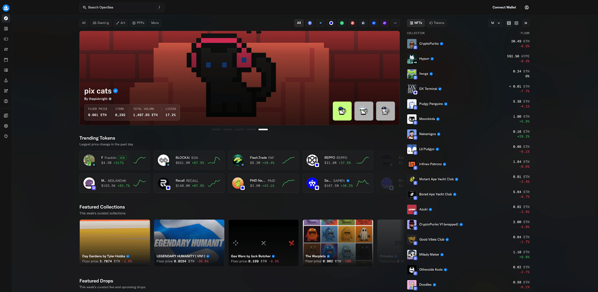Open the 1d time range dropdown

(x=495, y=23)
